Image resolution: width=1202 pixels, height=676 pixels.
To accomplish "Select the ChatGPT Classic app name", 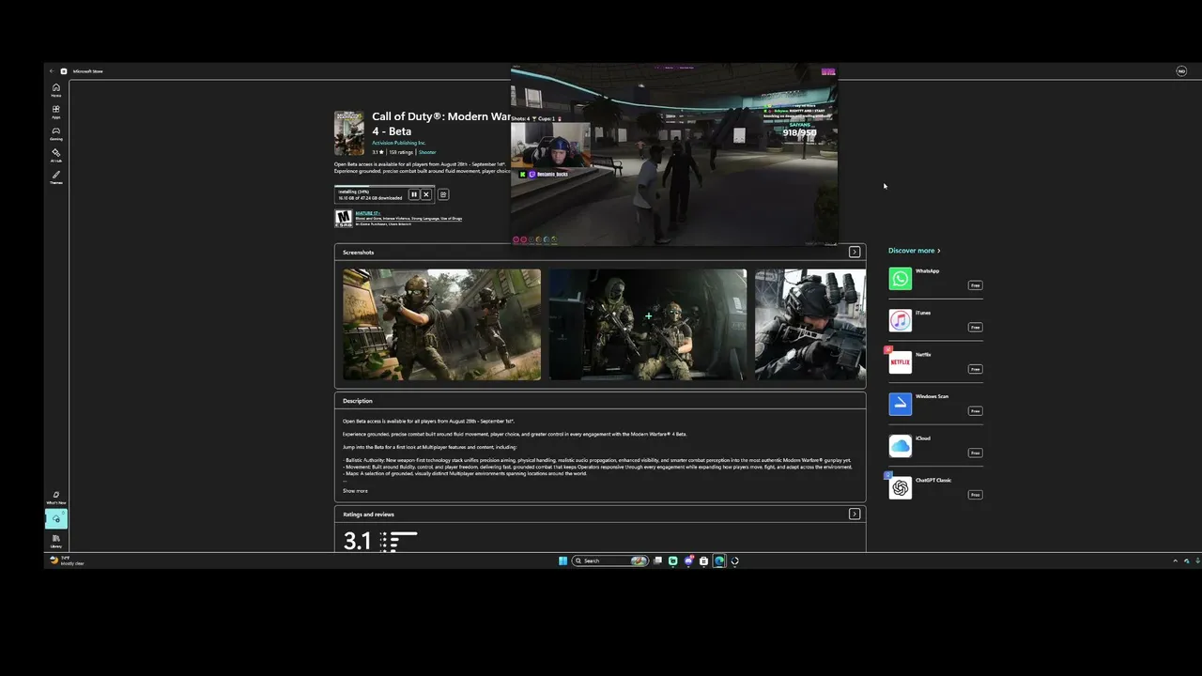I will tap(933, 480).
